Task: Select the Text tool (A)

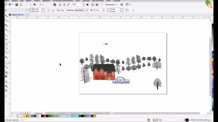Action: click(x=6, y=57)
